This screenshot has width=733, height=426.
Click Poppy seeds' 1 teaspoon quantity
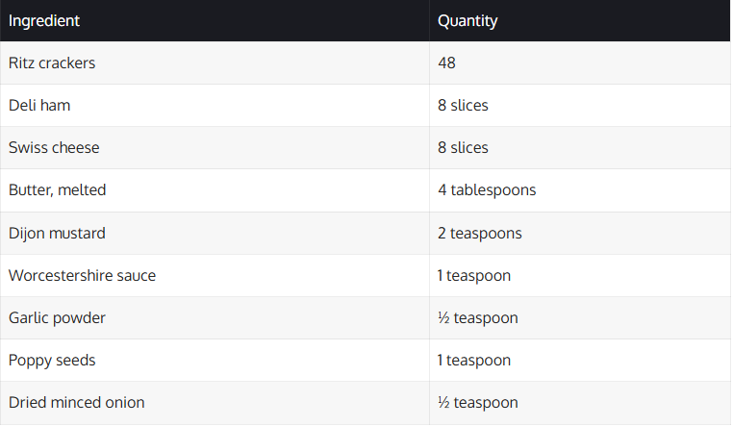point(474,360)
